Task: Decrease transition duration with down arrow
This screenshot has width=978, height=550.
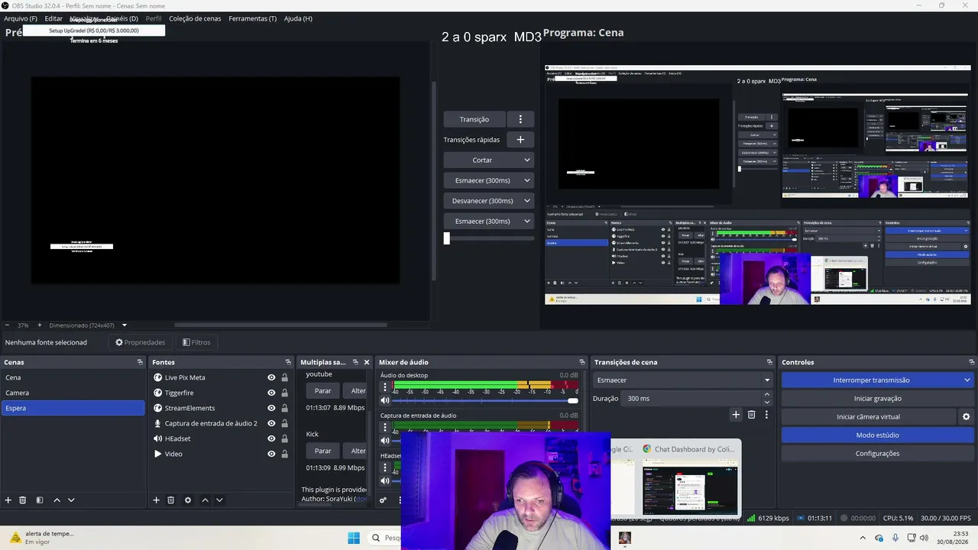Action: click(766, 402)
